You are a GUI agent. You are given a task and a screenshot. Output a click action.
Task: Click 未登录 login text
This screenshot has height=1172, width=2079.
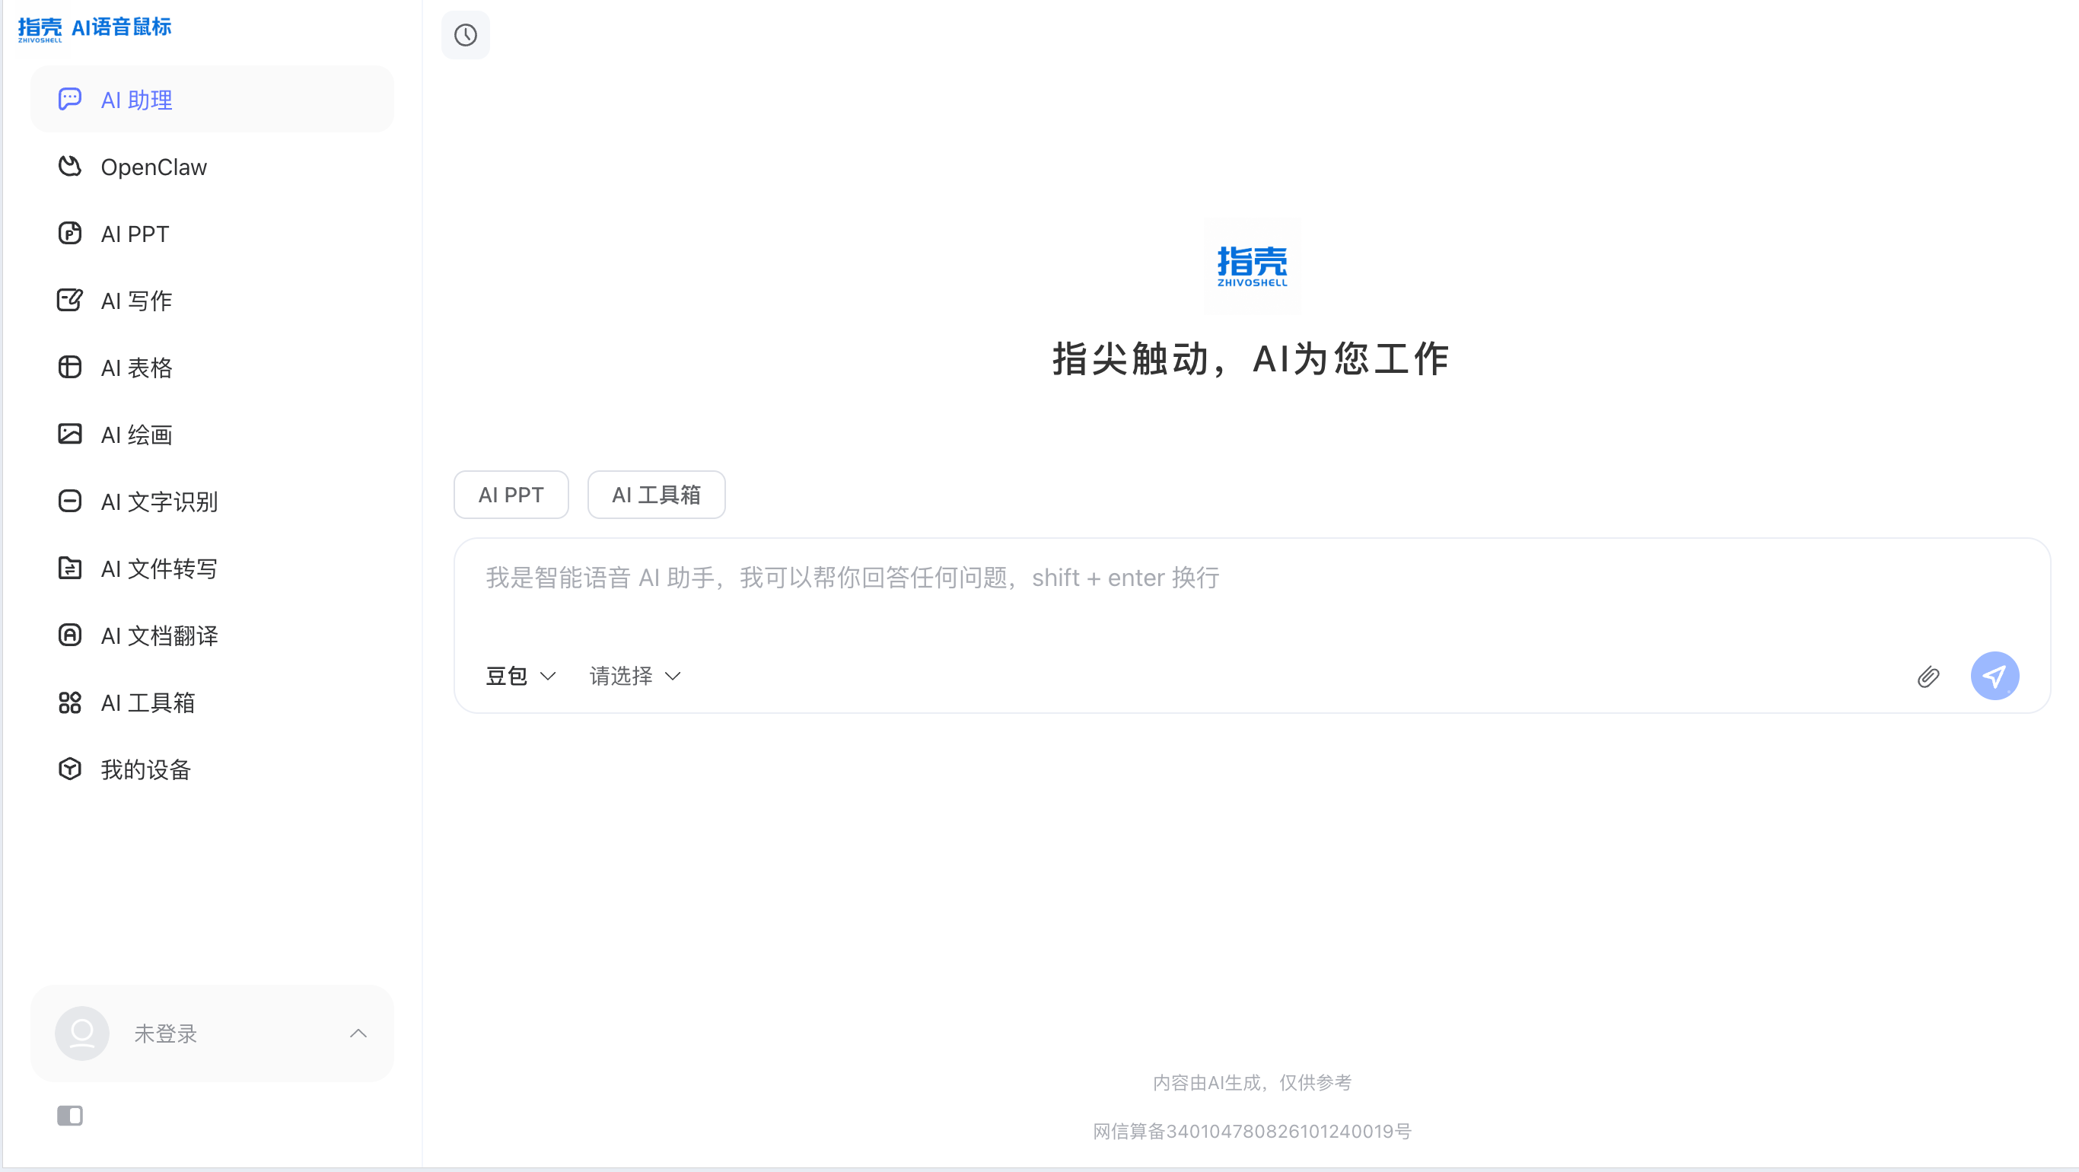coord(165,1033)
